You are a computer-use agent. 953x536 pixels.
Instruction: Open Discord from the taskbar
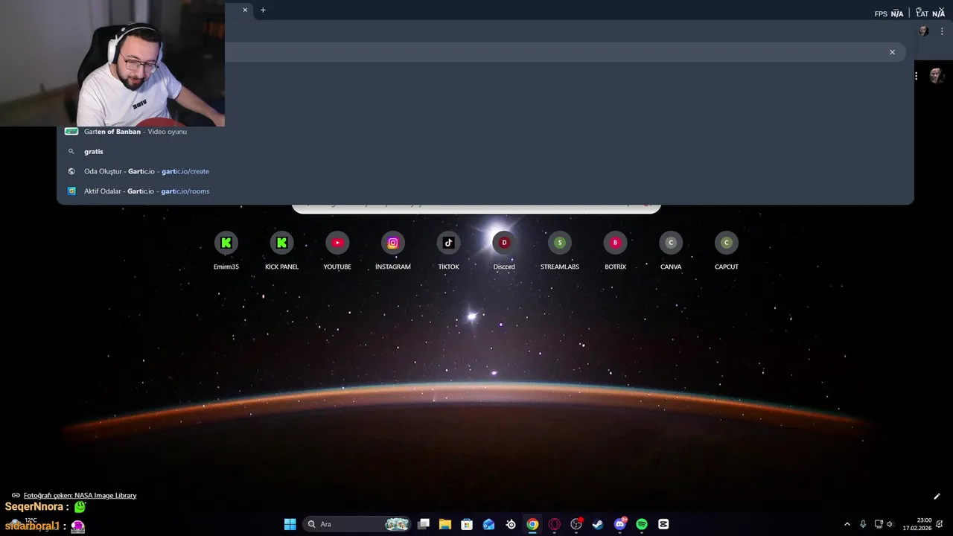[x=620, y=524]
